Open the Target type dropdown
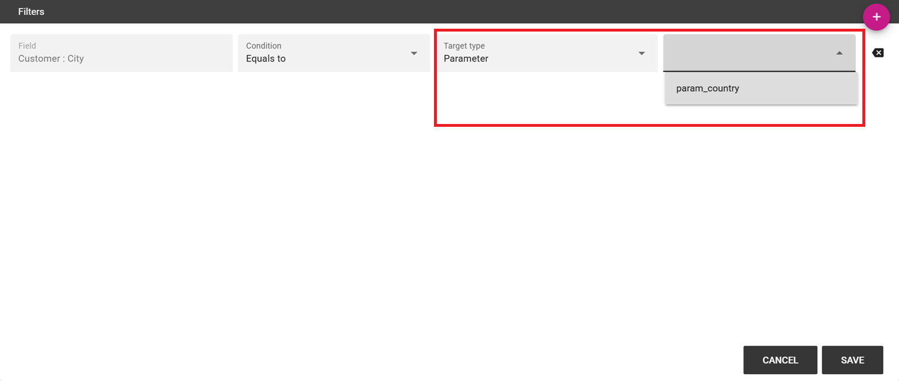The image size is (899, 381). pos(547,53)
